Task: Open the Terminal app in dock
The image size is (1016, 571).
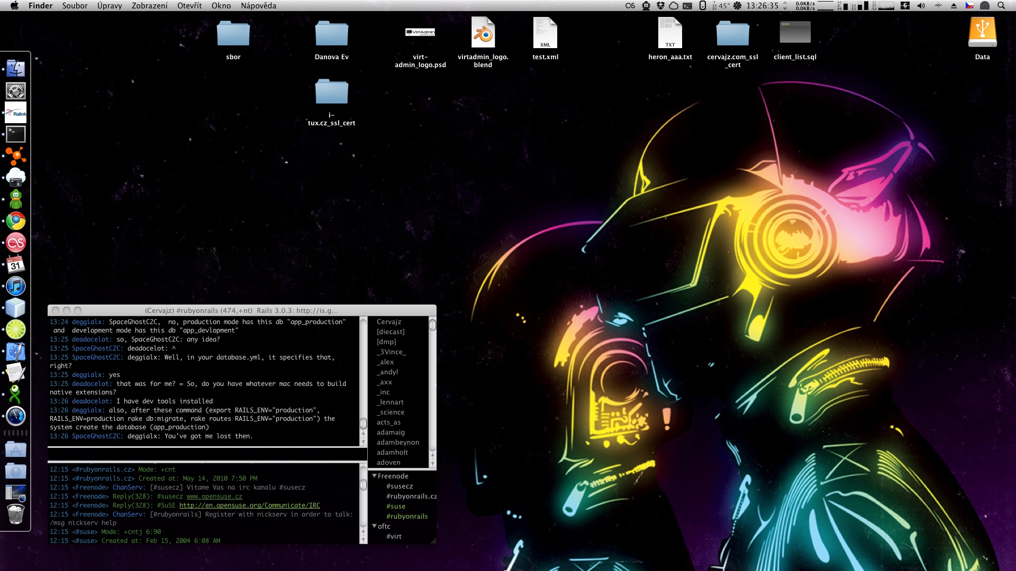Action: (15, 134)
